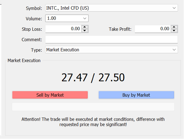
Task: Click inside the Take Profit value field
Action: point(153,29)
